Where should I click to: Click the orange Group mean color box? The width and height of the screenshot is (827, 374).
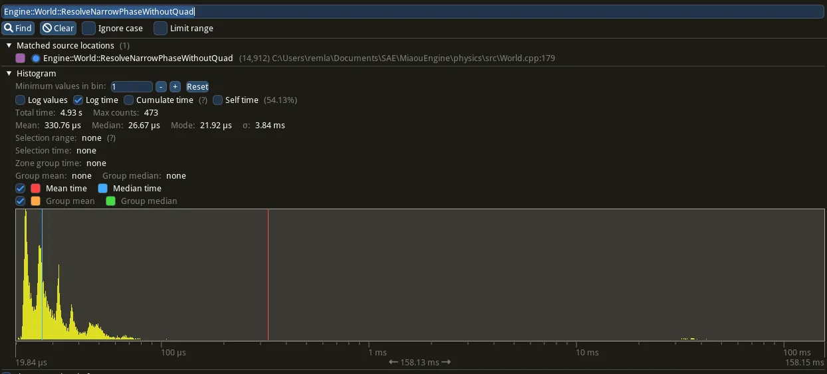36,201
